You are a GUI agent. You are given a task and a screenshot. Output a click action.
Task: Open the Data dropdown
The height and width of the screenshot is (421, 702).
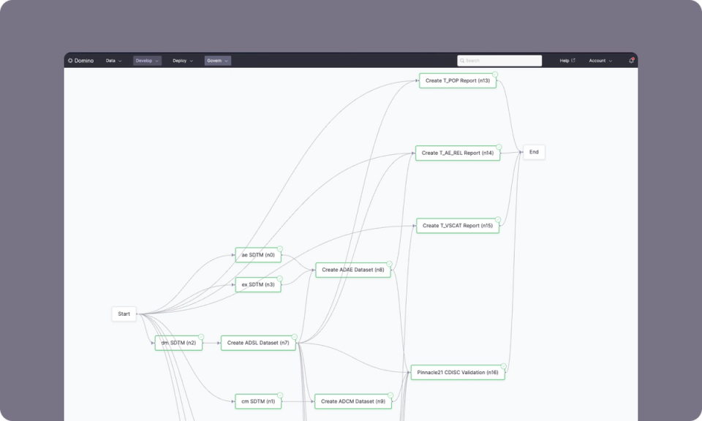tap(113, 61)
